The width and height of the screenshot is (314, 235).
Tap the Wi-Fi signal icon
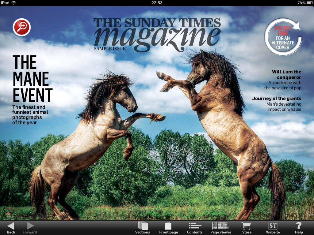14,3
